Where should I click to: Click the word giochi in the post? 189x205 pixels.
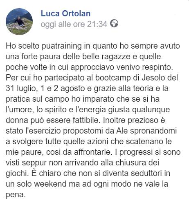pyautogui.click(x=16, y=174)
